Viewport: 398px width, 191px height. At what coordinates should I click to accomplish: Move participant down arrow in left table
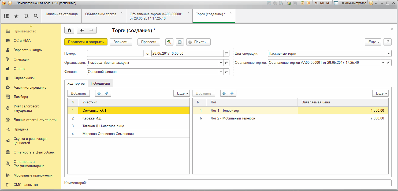tap(107, 93)
